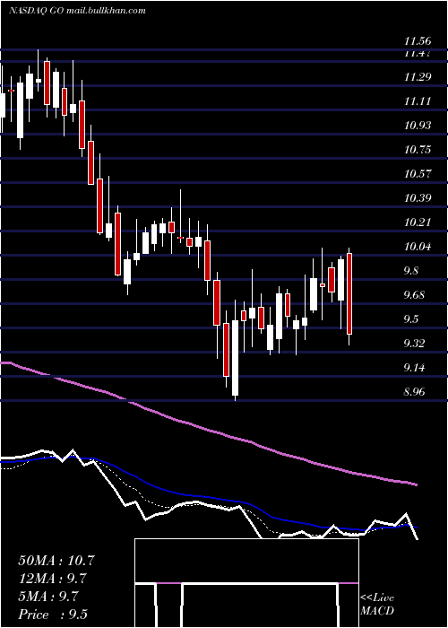
Task: Click the 10.75 price axis label
Action: coord(418,150)
